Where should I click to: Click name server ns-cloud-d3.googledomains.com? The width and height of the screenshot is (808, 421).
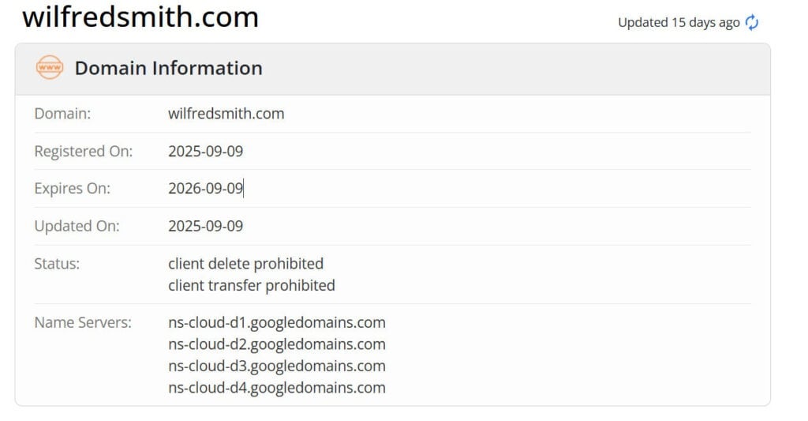[x=276, y=366]
